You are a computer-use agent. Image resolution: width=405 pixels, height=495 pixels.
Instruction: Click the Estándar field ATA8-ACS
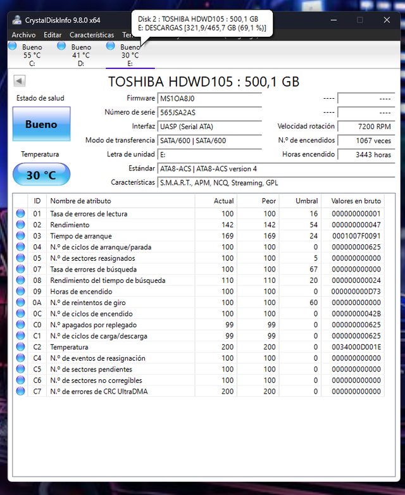pyautogui.click(x=276, y=168)
